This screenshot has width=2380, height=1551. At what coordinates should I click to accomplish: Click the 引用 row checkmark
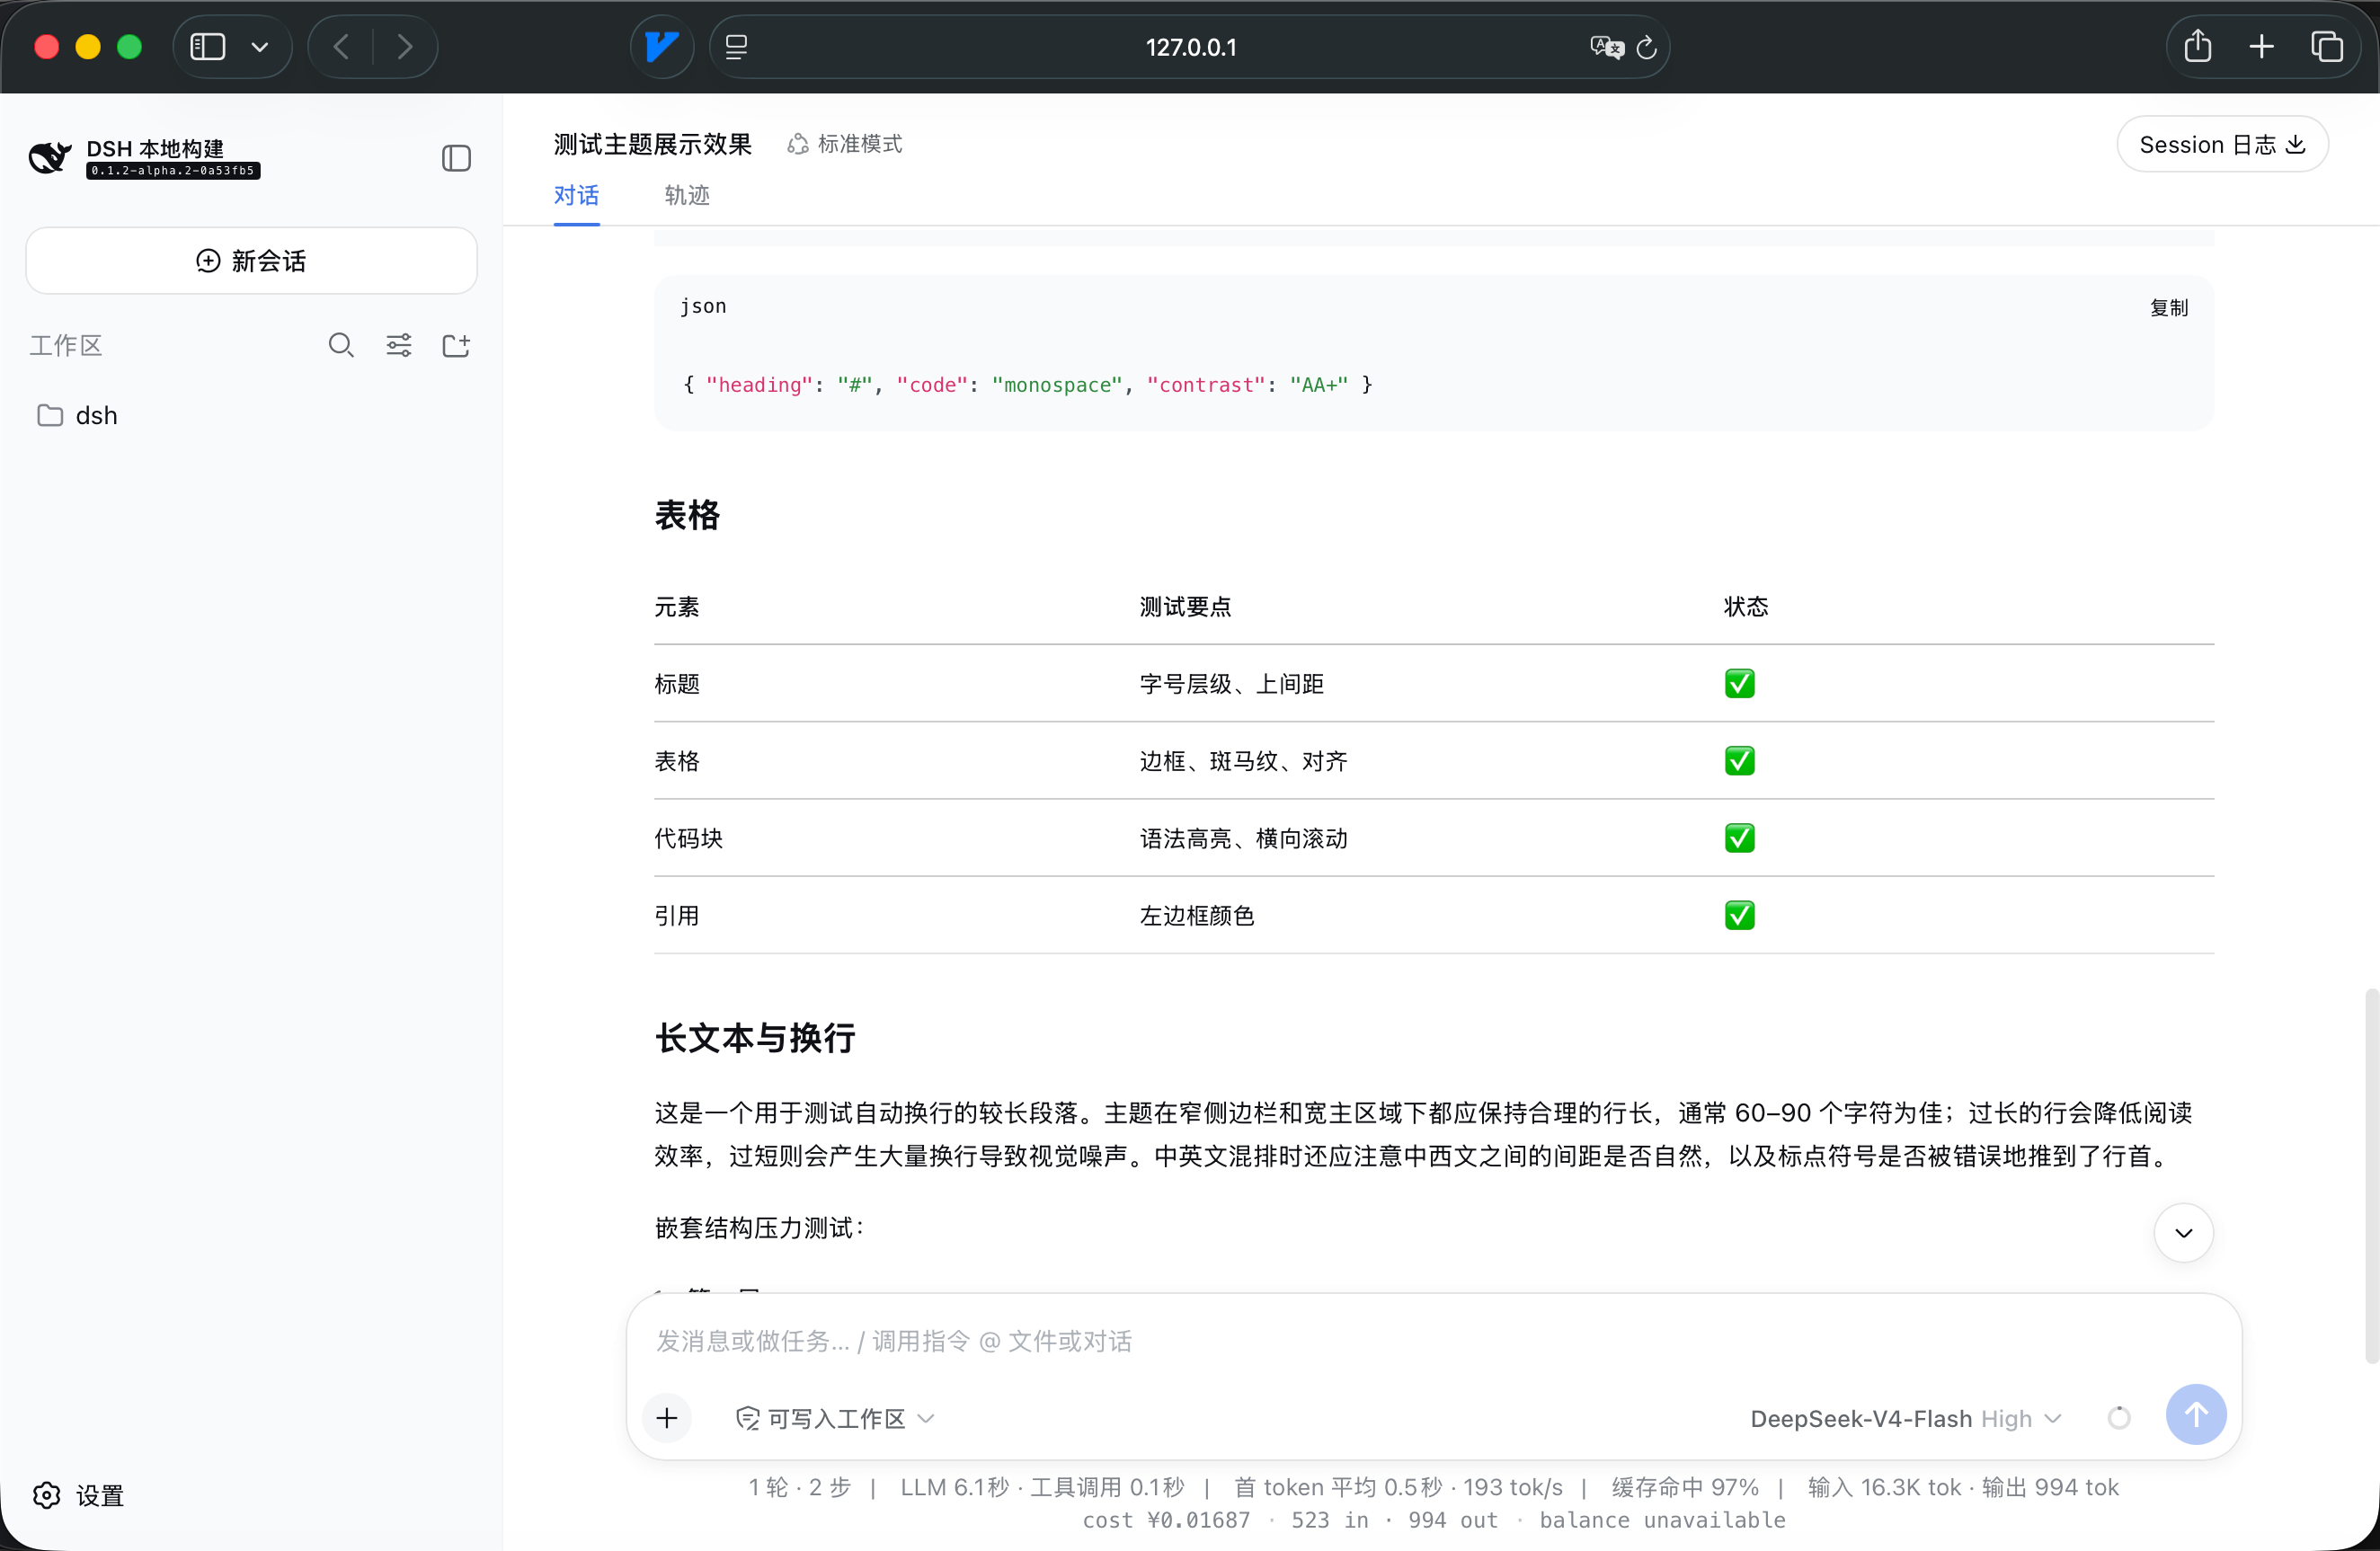point(1739,915)
